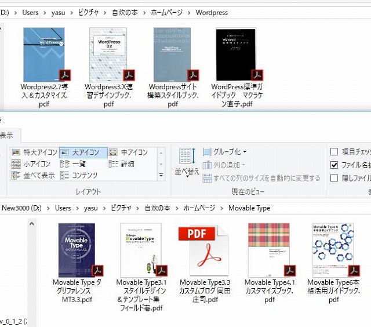371x327 pixels.
Task: Expand chevron after ホームページ in Wordpress path
Action: (189, 13)
